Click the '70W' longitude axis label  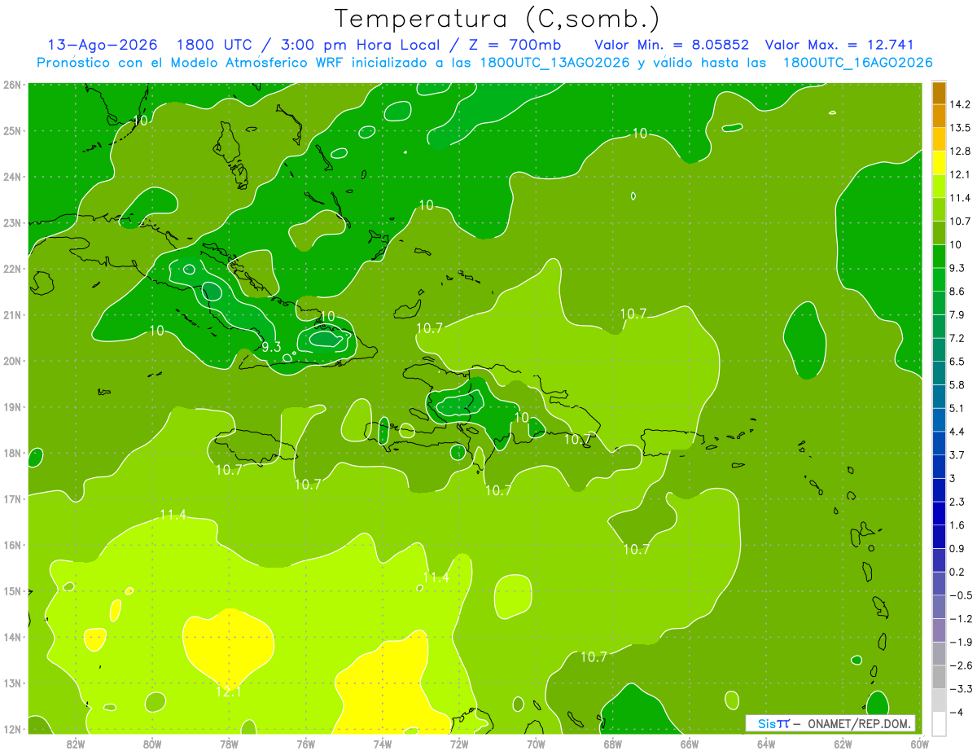(536, 744)
